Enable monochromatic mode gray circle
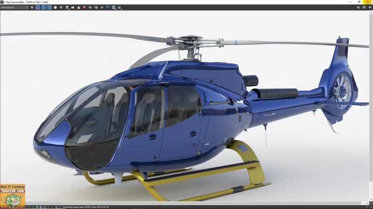 (x=61, y=8)
